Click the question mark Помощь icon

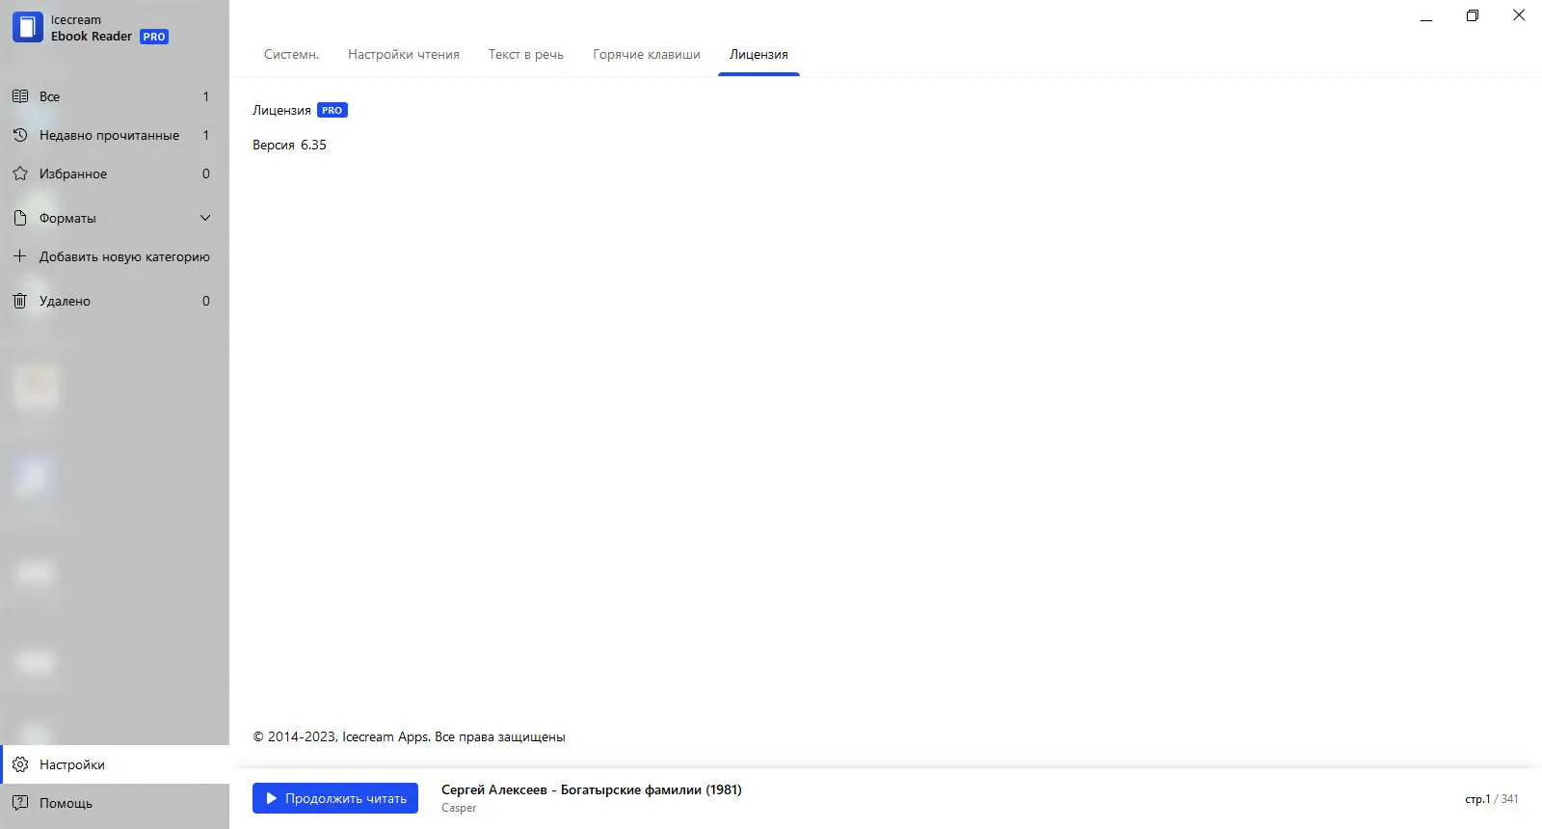(x=20, y=803)
